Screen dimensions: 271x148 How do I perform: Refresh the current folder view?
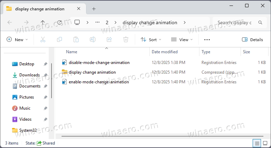pos(59,22)
